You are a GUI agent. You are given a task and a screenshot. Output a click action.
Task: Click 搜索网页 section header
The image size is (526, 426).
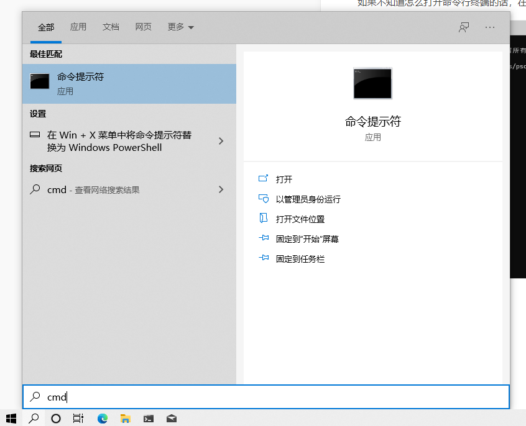(46, 168)
